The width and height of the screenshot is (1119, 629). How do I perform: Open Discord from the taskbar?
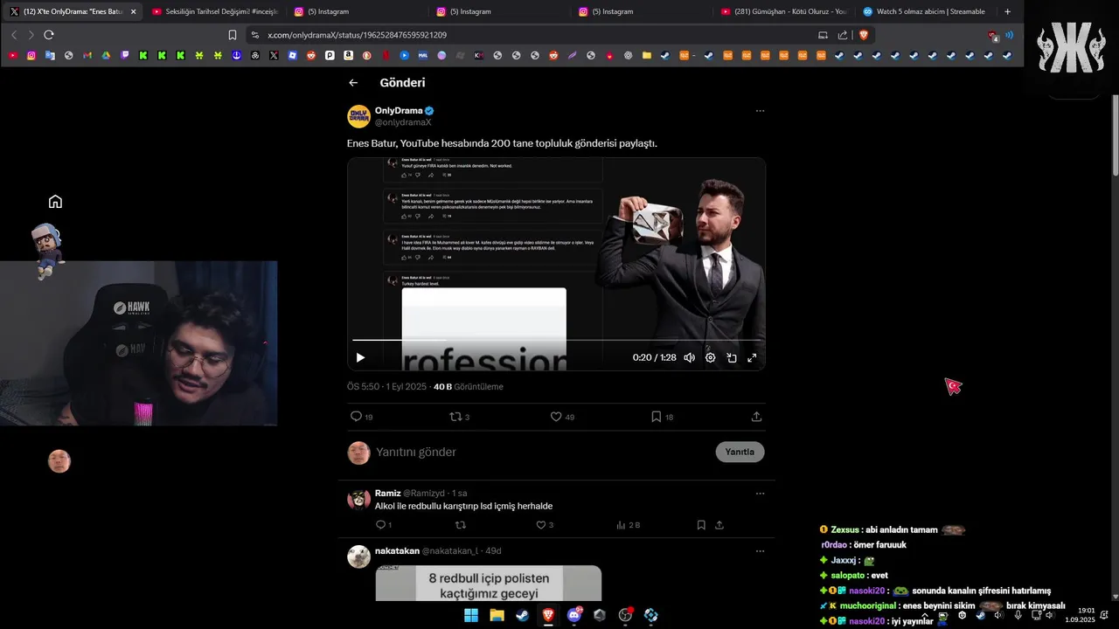coord(574,615)
